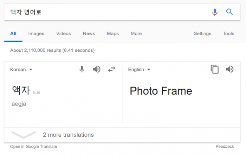
Task: Listen to the Korean source text
Action: coord(97,69)
